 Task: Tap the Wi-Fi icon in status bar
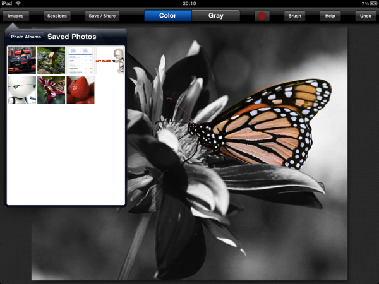pyautogui.click(x=18, y=4)
